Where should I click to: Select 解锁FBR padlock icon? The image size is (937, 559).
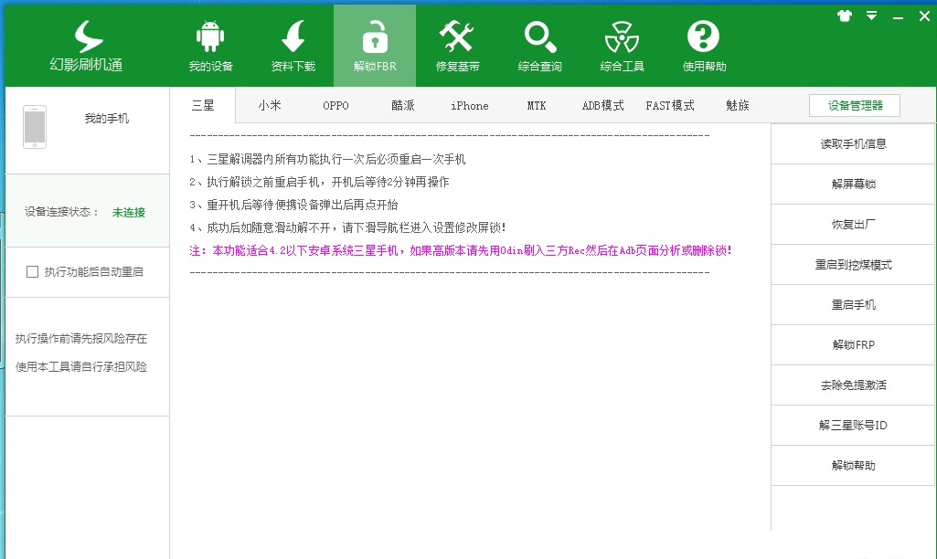(x=375, y=37)
